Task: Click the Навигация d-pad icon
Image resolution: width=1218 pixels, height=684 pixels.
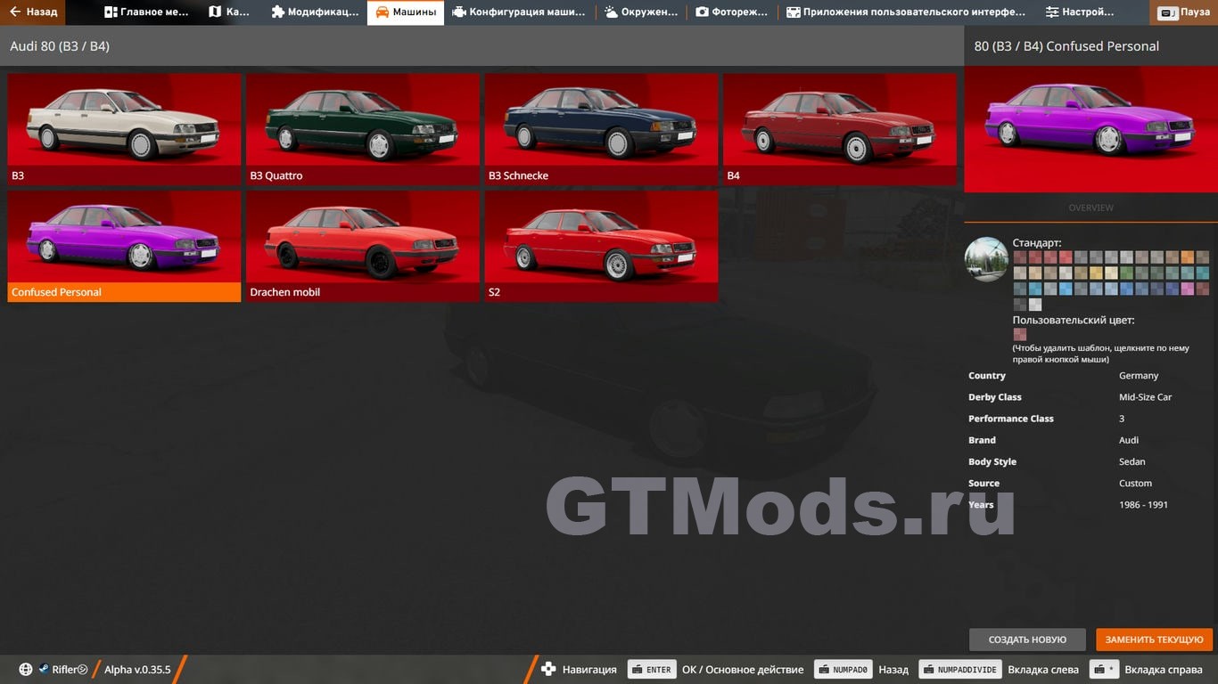Action: (548, 670)
